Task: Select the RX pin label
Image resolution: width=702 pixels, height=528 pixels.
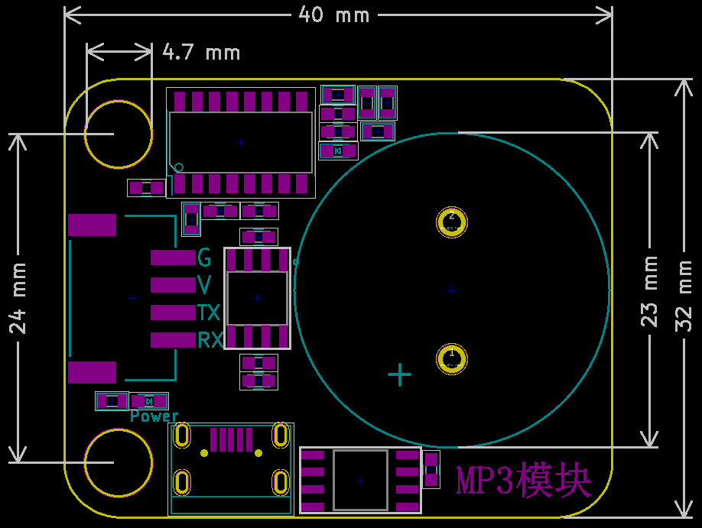Action: (210, 340)
